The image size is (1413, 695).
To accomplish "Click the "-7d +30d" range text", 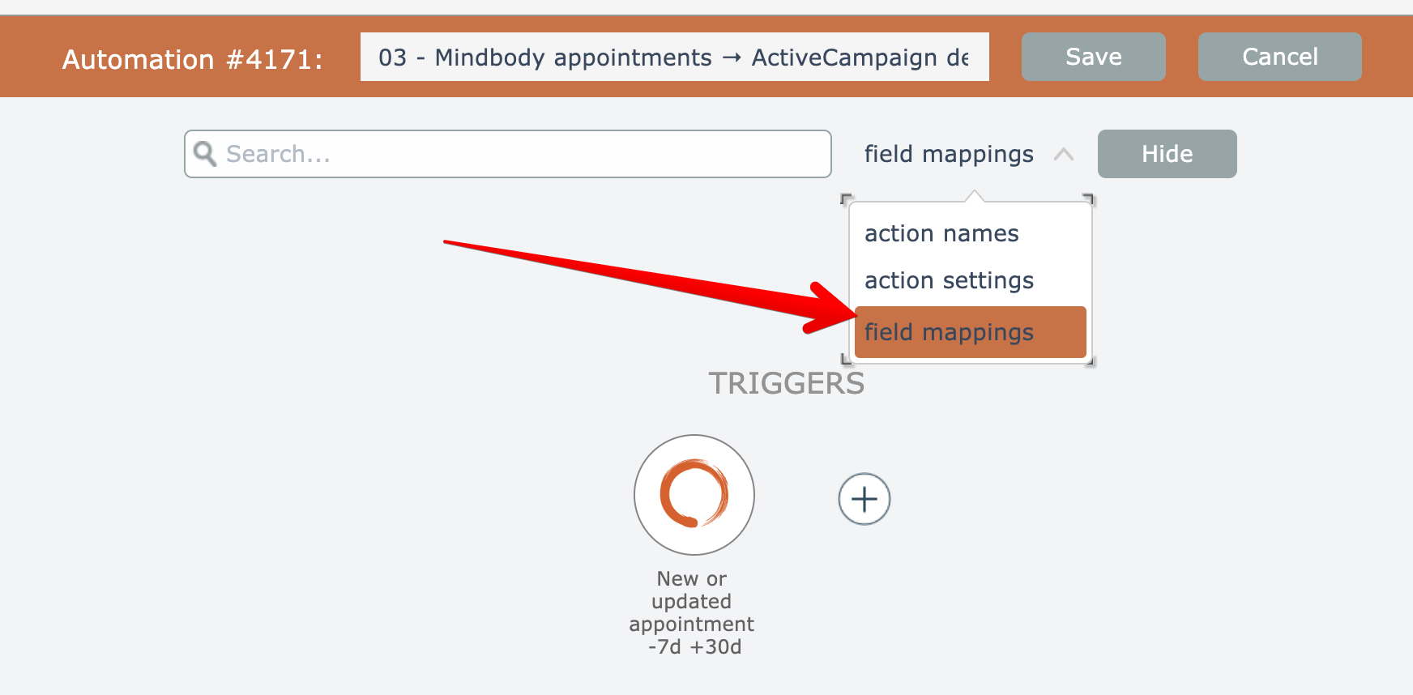I will pos(694,647).
